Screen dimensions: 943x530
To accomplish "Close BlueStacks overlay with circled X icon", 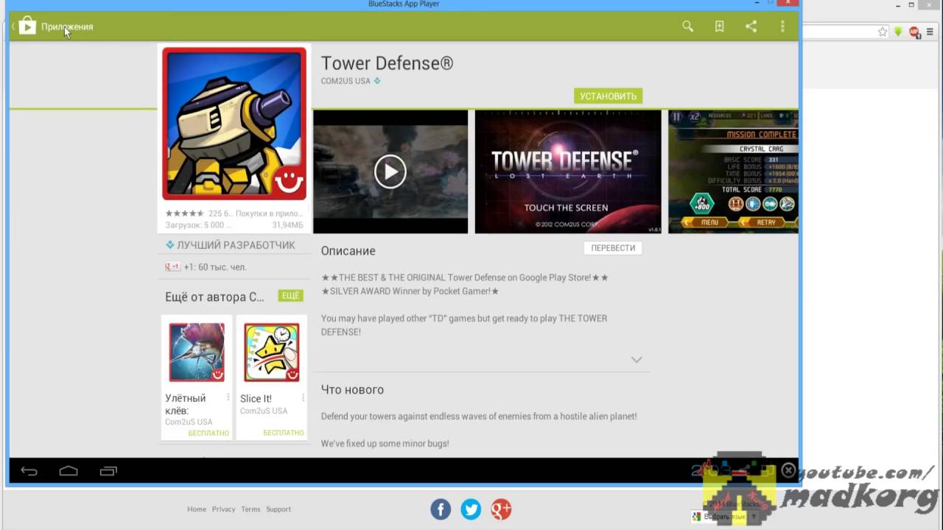I will coord(788,470).
